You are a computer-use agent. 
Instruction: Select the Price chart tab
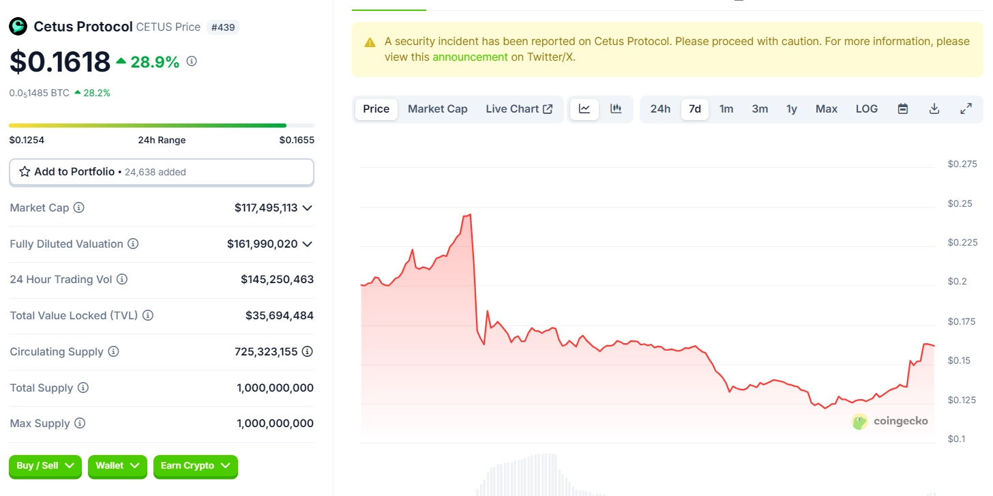[376, 109]
